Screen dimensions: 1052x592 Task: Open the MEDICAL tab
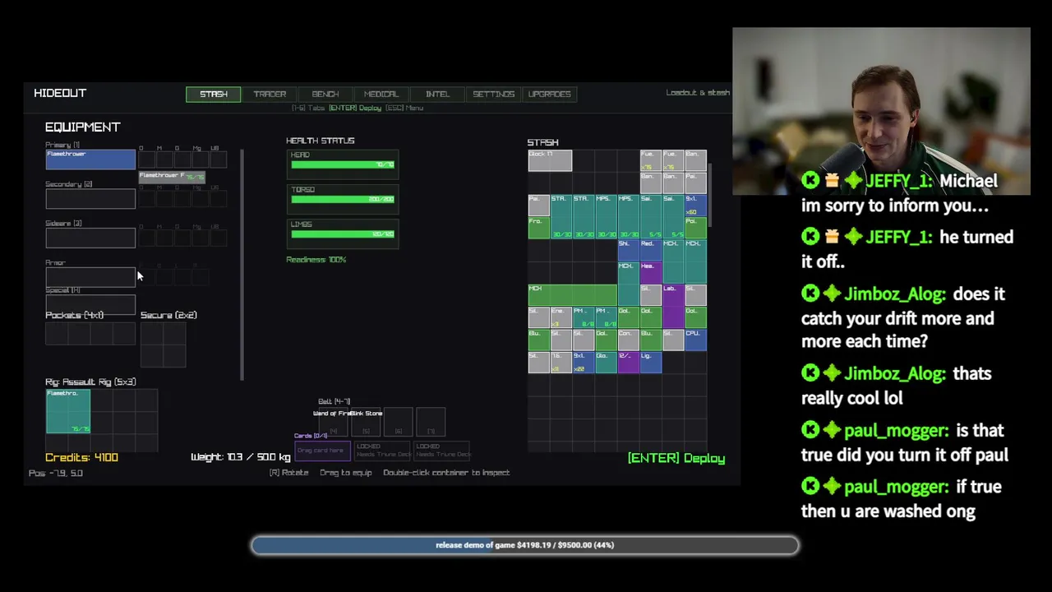click(x=381, y=94)
